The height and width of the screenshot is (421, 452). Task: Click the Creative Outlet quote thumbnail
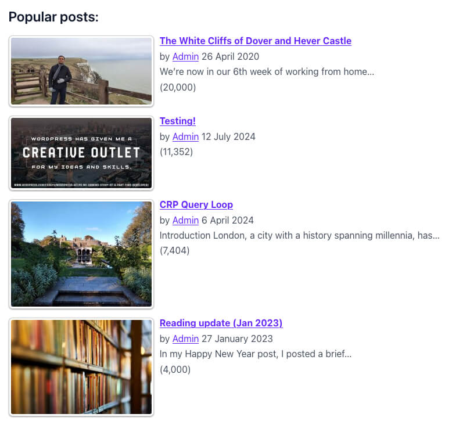click(81, 153)
